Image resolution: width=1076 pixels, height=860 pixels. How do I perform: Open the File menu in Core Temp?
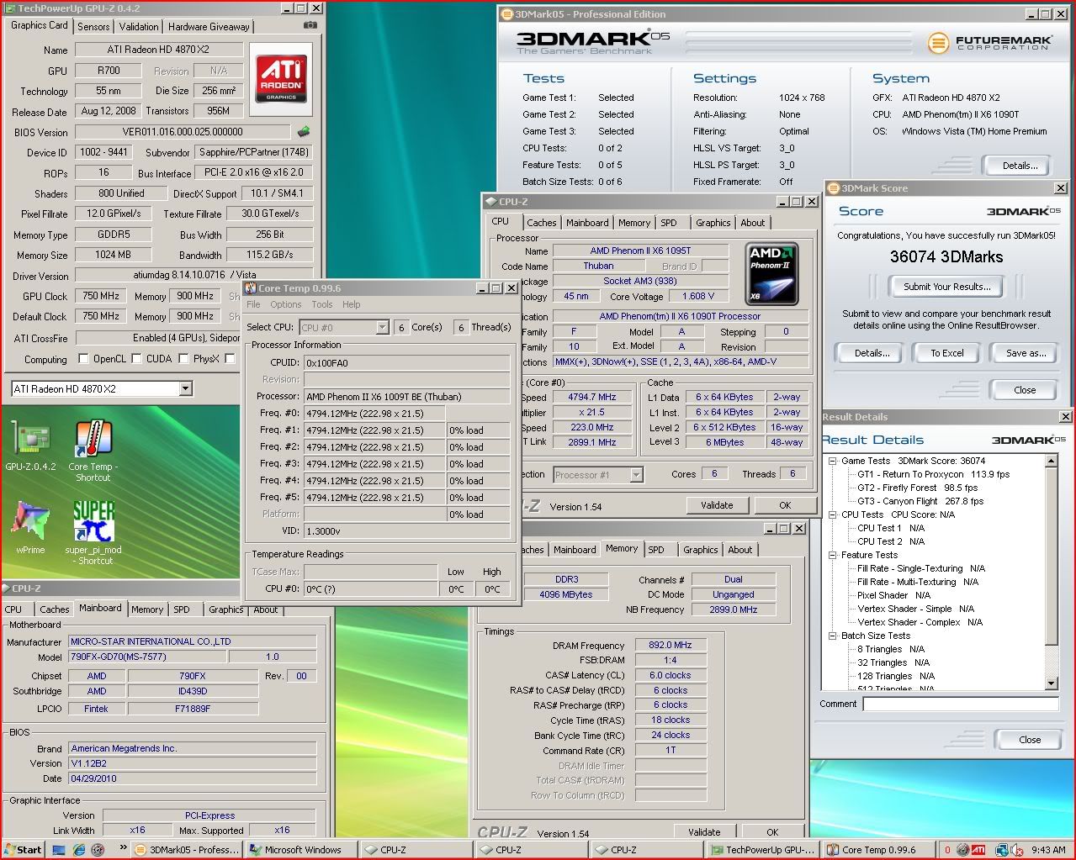pyautogui.click(x=253, y=304)
